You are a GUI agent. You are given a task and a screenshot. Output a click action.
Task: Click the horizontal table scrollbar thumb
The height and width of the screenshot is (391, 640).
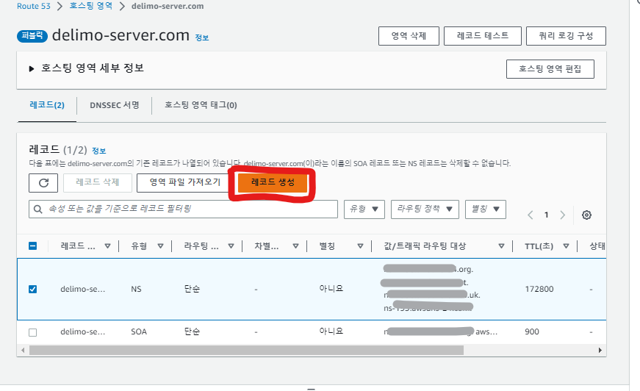246,350
